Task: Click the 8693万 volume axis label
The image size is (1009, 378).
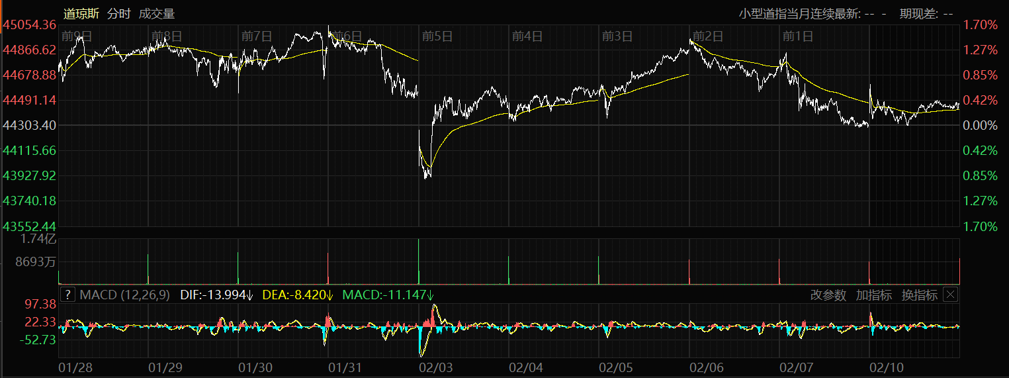Action: pos(36,262)
